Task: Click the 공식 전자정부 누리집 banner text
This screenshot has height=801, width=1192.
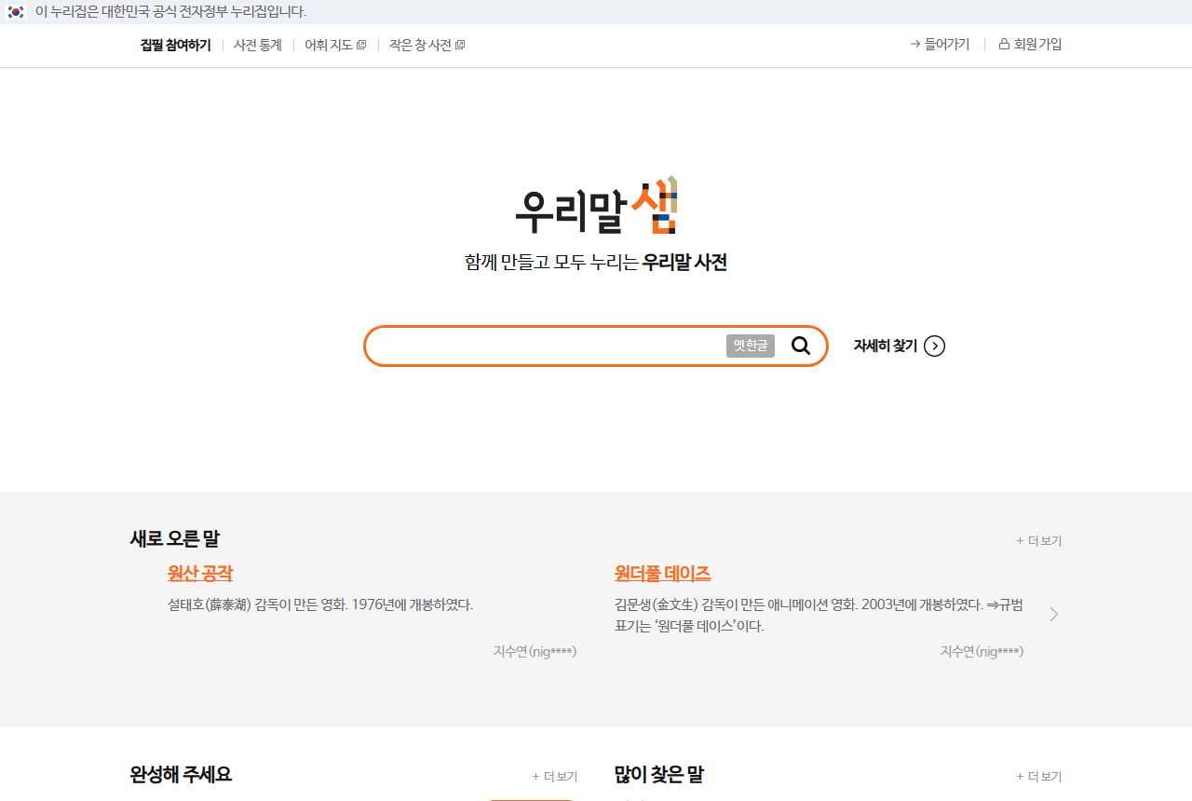Action: tap(170, 12)
